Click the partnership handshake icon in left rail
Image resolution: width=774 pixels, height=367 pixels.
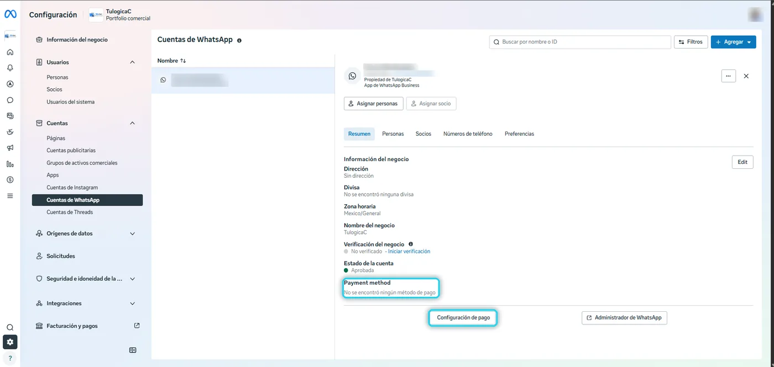click(10, 132)
